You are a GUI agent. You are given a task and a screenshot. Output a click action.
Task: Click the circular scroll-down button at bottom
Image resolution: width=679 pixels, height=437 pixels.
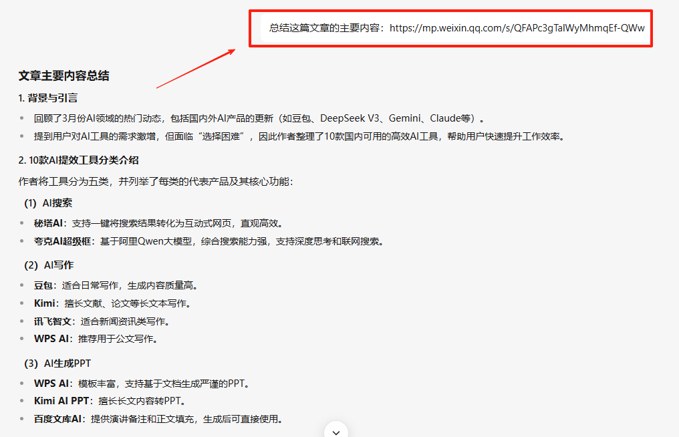(x=335, y=431)
